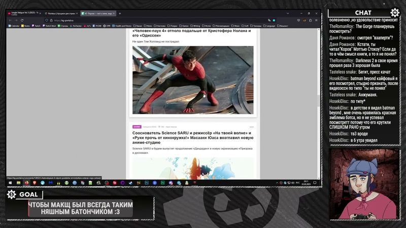Screen dimensions: 406x228
Task: Expand the list all tabs chevron
Action: click(288, 14)
